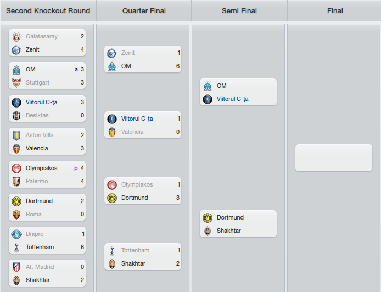Open Viitorul C-ța link in Quarter Final

[137, 119]
